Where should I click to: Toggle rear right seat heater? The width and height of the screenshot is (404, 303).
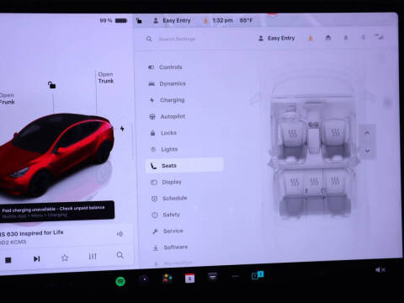tap(335, 181)
